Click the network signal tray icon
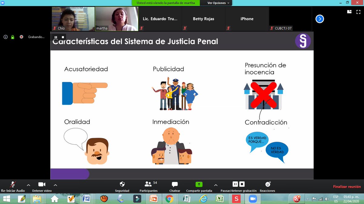 [320, 199]
